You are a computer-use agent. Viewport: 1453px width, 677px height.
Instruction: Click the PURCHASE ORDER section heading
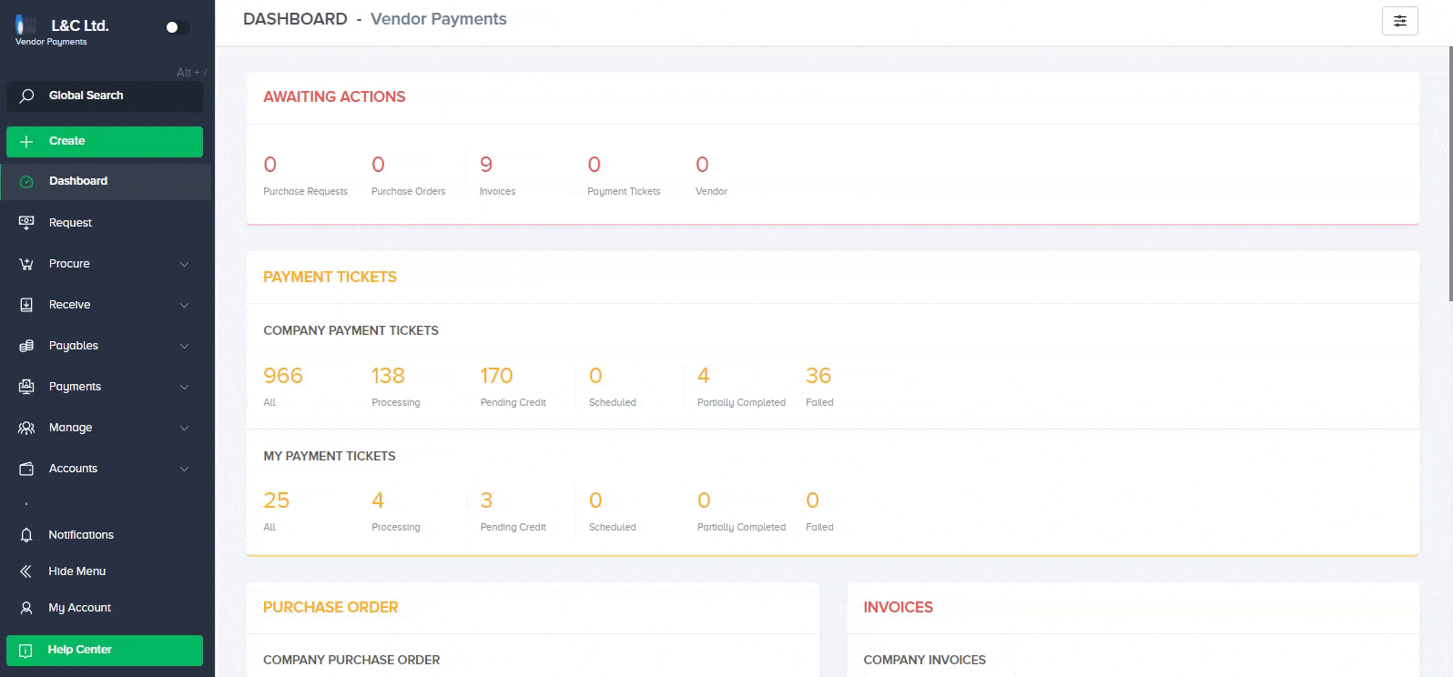tap(330, 607)
